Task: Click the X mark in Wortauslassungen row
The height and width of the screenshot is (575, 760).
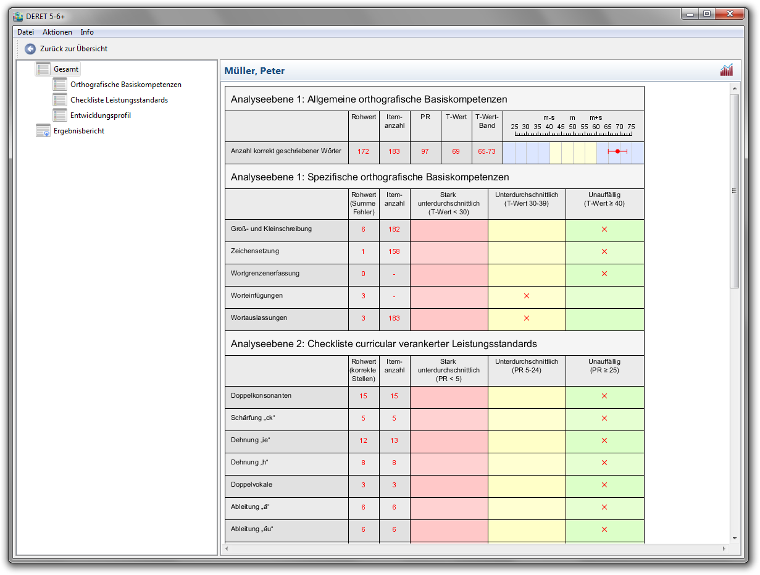Action: coord(527,319)
